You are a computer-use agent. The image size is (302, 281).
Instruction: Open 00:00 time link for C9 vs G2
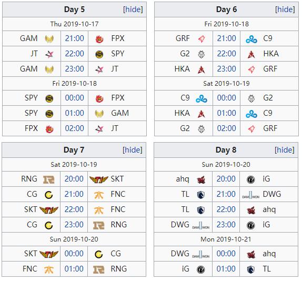[x=226, y=98]
